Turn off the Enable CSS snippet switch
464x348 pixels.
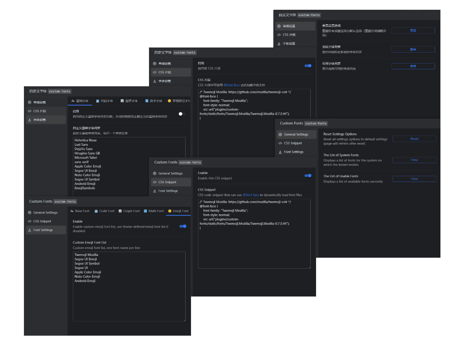(308, 175)
